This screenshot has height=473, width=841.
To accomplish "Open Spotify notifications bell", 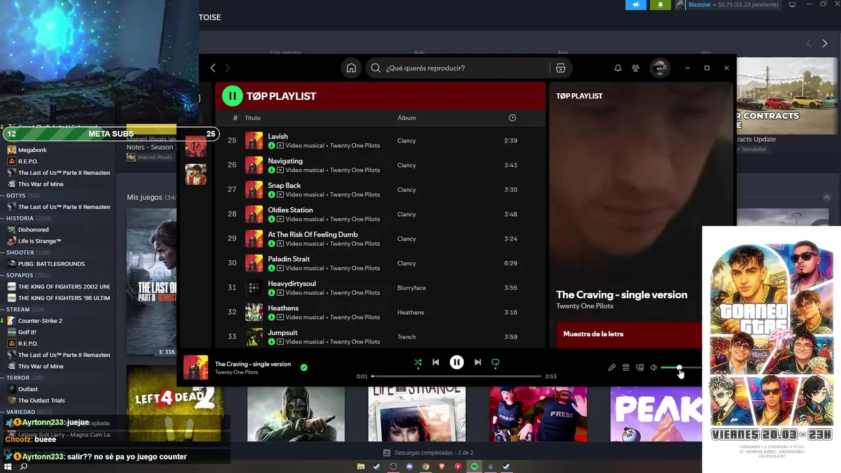I will pyautogui.click(x=618, y=68).
